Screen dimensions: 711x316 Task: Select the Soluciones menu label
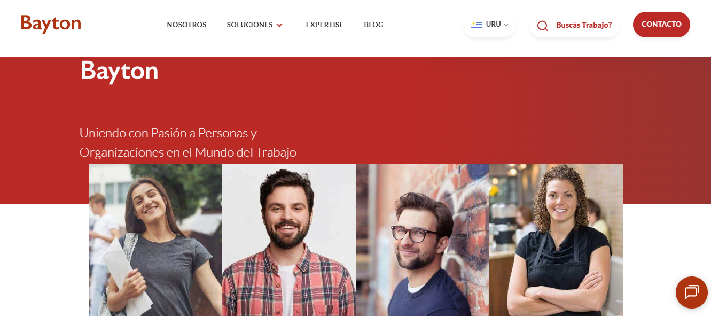pyautogui.click(x=249, y=25)
